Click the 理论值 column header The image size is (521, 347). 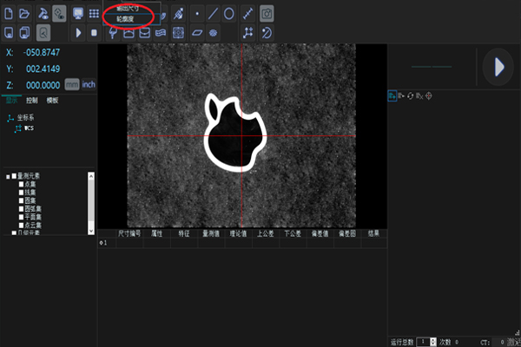tap(238, 233)
